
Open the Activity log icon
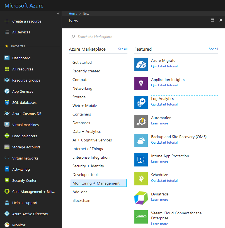(x=7, y=169)
